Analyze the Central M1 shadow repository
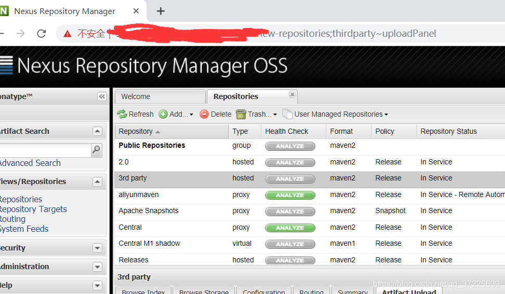The height and width of the screenshot is (294, 505). 290,244
